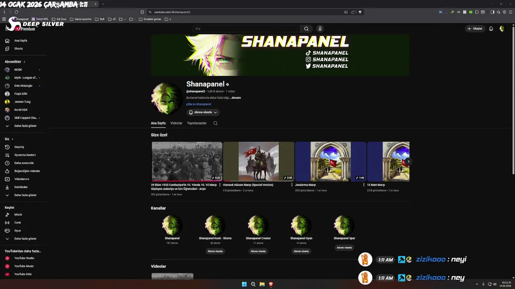Toggle the YouTube guide menu behind the Deep Silver logo

click(x=7, y=28)
